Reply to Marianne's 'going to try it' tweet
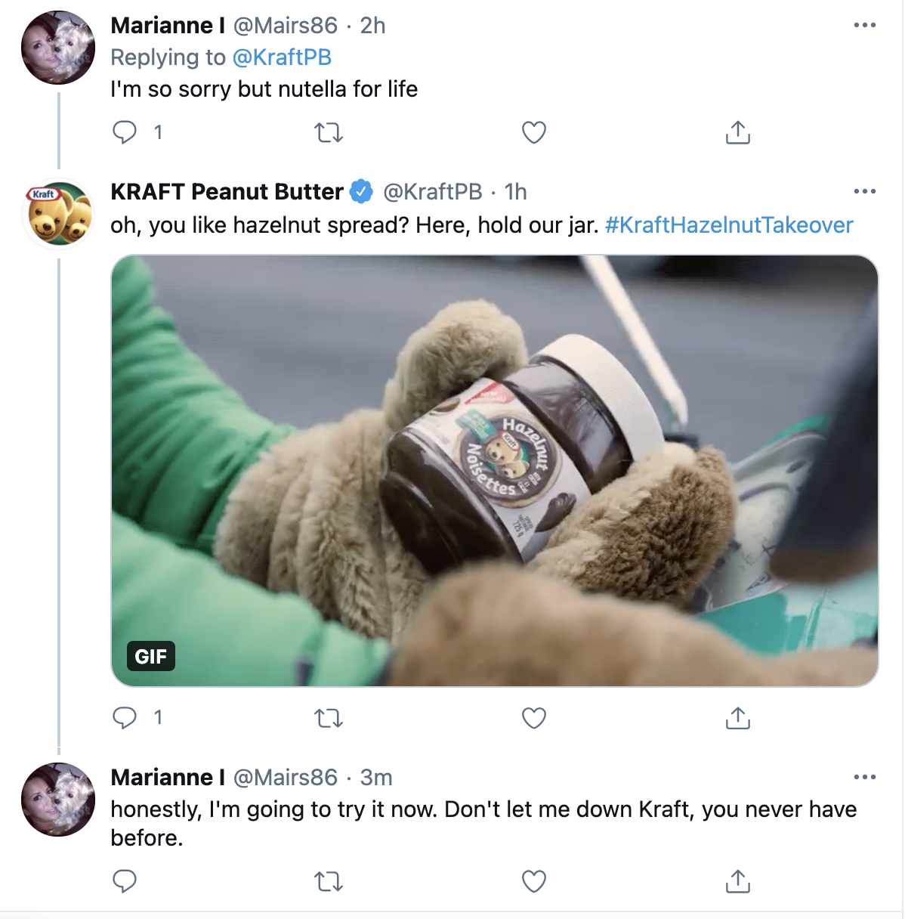The height and width of the screenshot is (919, 905). (125, 881)
